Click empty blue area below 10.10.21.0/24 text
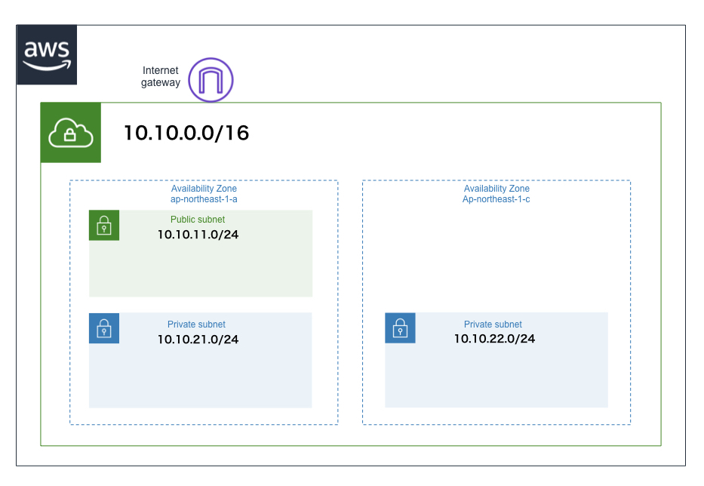This screenshot has height=486, width=704. pos(200,377)
